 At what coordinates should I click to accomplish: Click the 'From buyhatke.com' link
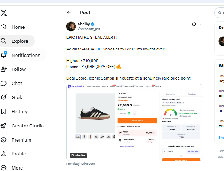pos(80,164)
